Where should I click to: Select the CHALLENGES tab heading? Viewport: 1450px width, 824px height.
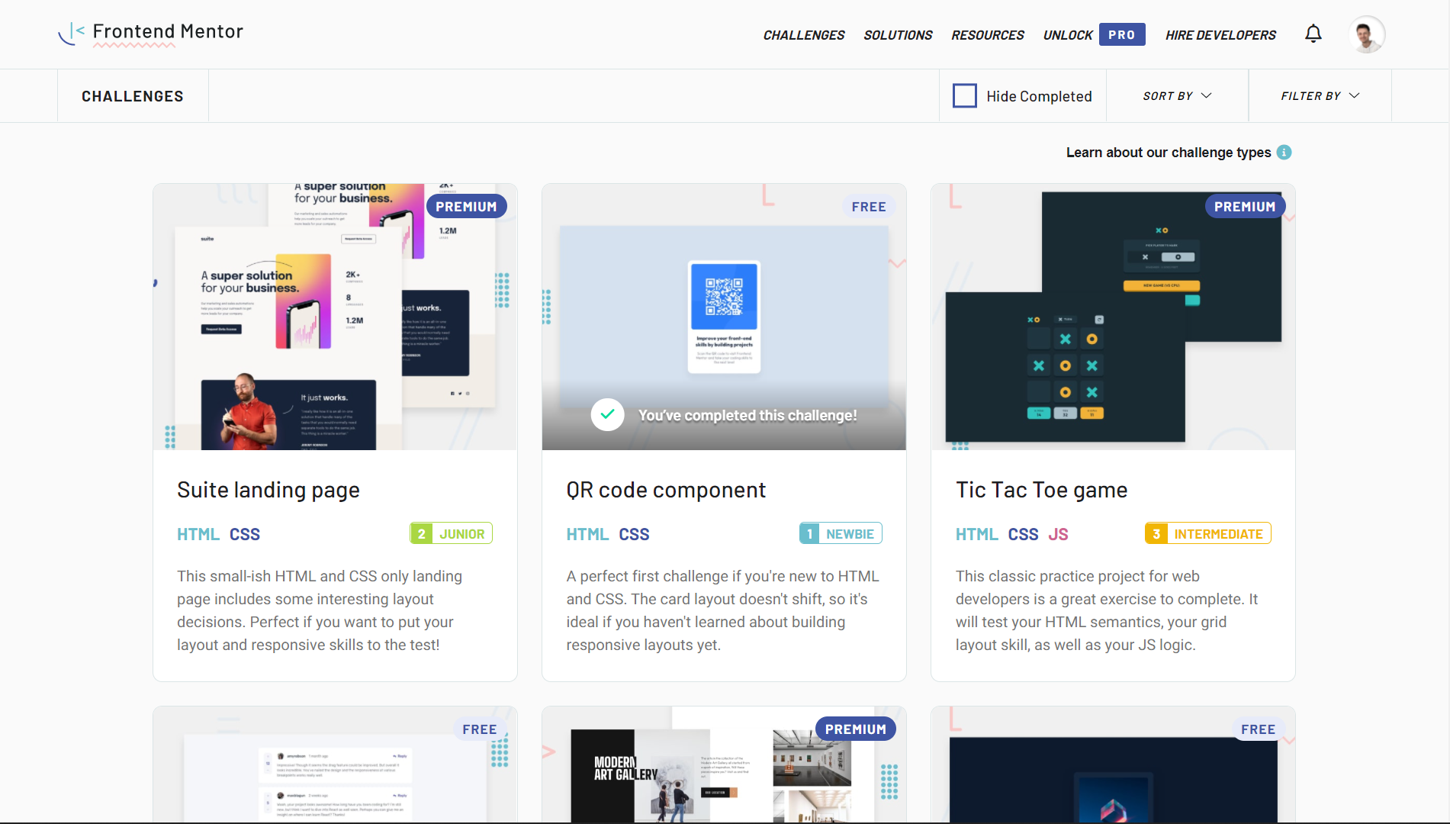pyautogui.click(x=133, y=96)
